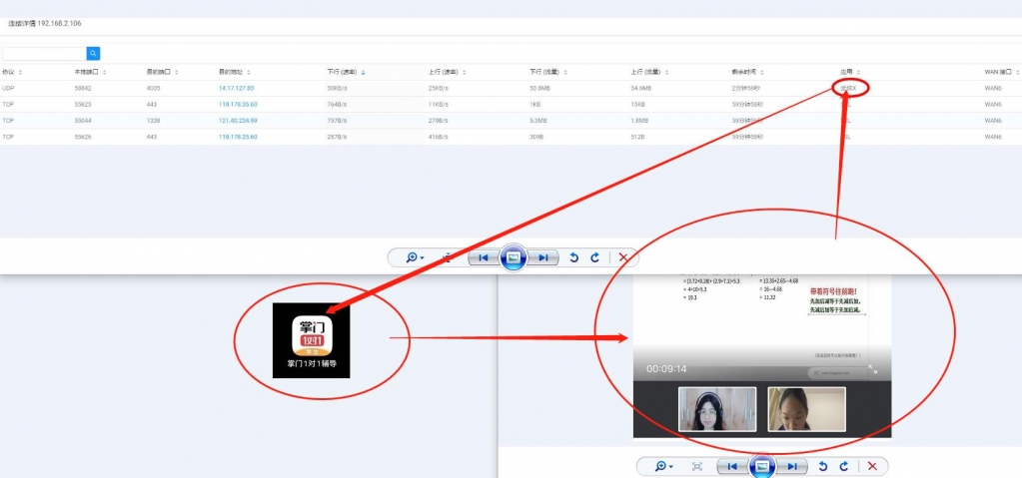
Task: Sort table by 下行 (速率) column
Action: tap(345, 72)
